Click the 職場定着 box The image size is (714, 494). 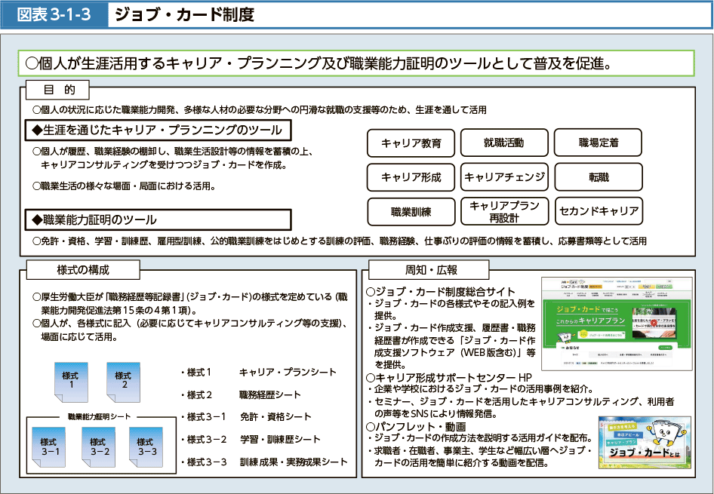pos(598,143)
